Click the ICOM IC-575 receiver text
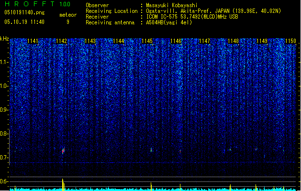Screen dimensions: 301x191 point(192,17)
